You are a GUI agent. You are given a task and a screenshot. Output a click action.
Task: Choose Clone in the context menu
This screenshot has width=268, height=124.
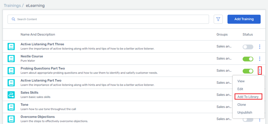click(x=242, y=105)
